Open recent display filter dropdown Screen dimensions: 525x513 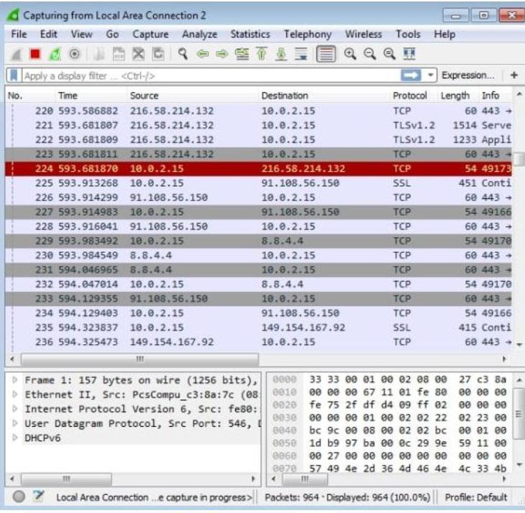[x=430, y=75]
